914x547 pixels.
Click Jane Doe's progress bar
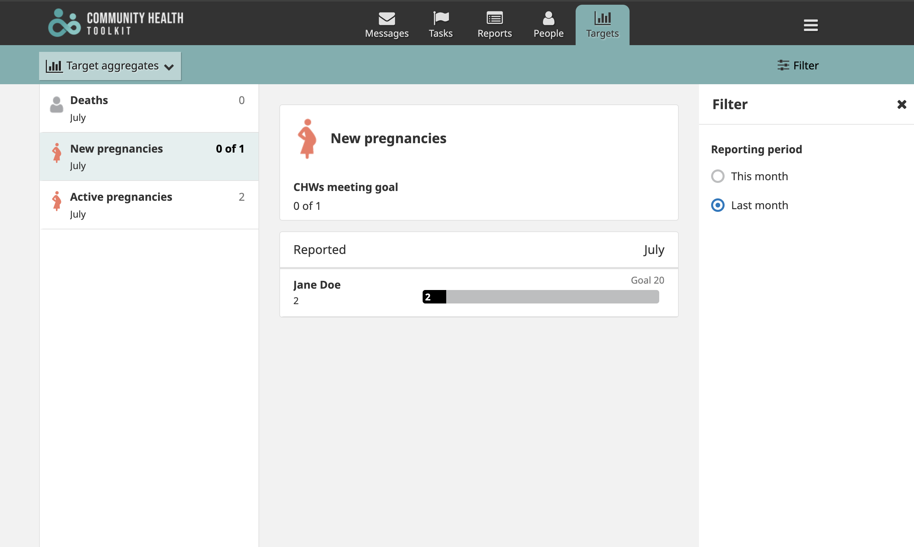point(541,297)
